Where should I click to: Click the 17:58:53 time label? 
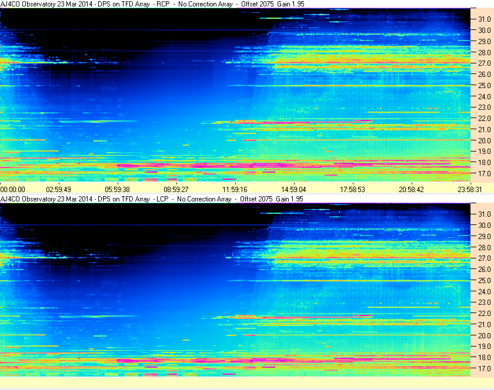(352, 190)
